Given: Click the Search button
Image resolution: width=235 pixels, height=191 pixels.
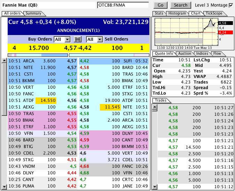Looking at the screenshot, I should [x=181, y=5].
